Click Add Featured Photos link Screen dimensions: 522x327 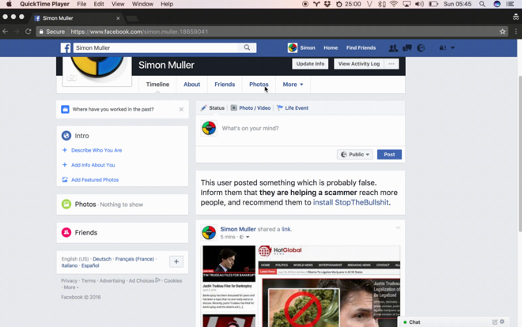click(95, 180)
